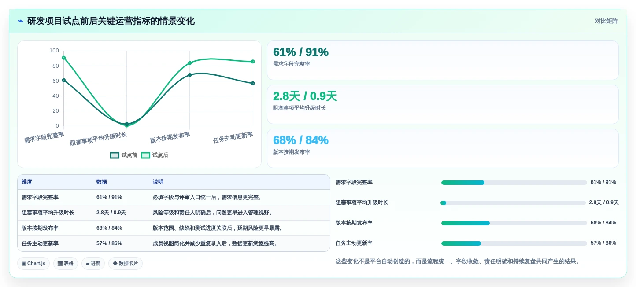Click the 任务主动更新率 label beside its progress bar
Image resolution: width=636 pixels, height=287 pixels.
(354, 243)
